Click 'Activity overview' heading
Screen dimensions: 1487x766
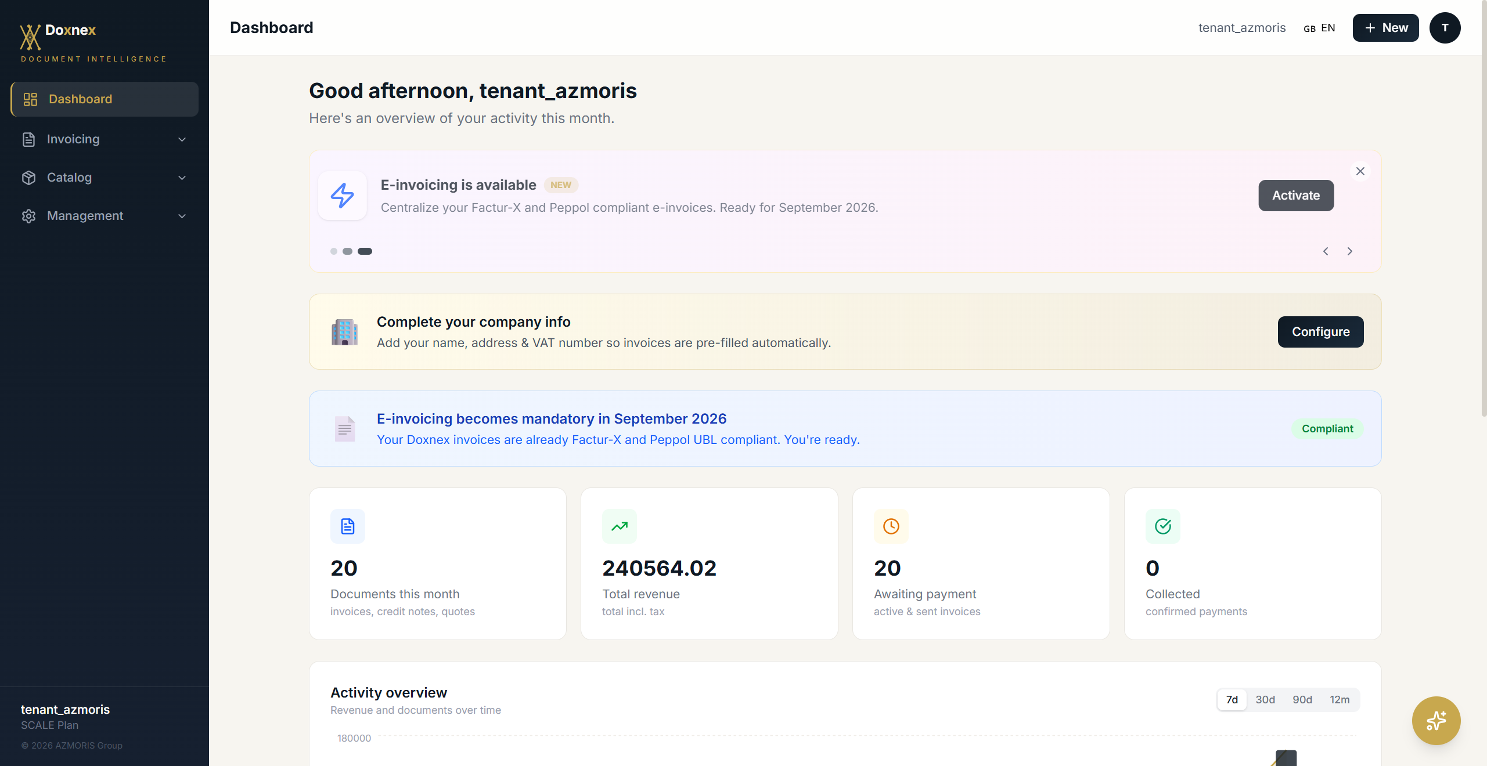click(x=388, y=693)
